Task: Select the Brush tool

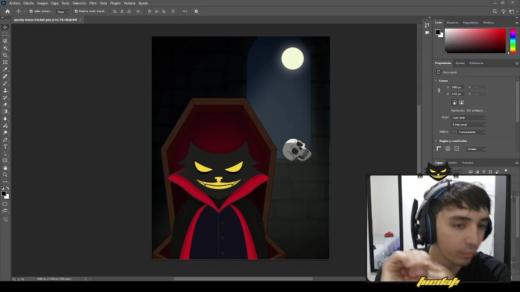Action: tap(5, 83)
